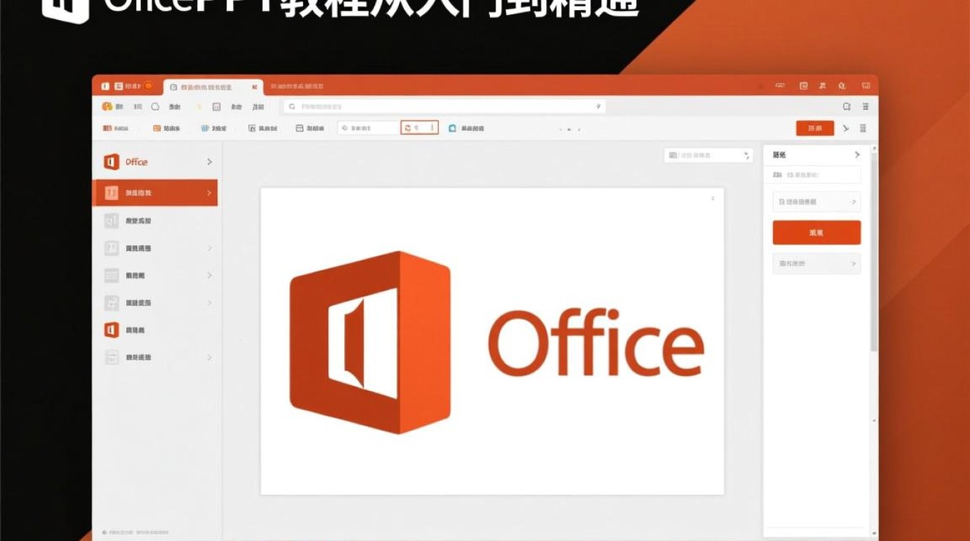This screenshot has height=541, width=970.
Task: Click the small orange button in the toolbar
Action: point(815,128)
